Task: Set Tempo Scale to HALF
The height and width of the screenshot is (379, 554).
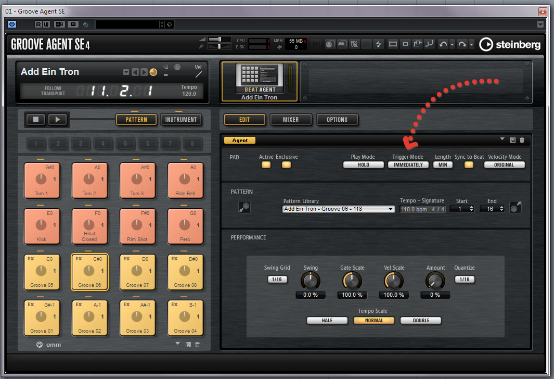Action: tap(327, 320)
